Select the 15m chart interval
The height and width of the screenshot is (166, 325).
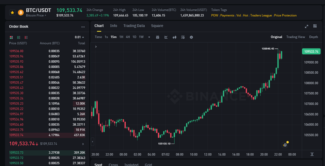pos(113,37)
